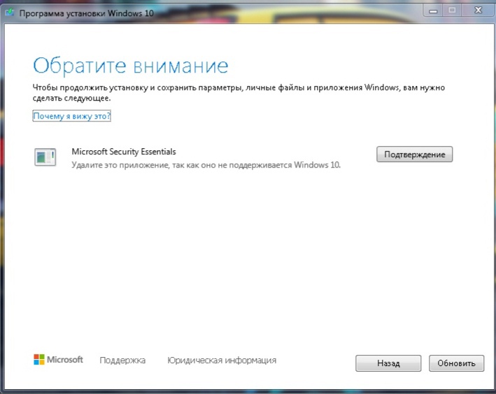
Task: Minimize the Windows 10 setup window
Action: coord(433,10)
